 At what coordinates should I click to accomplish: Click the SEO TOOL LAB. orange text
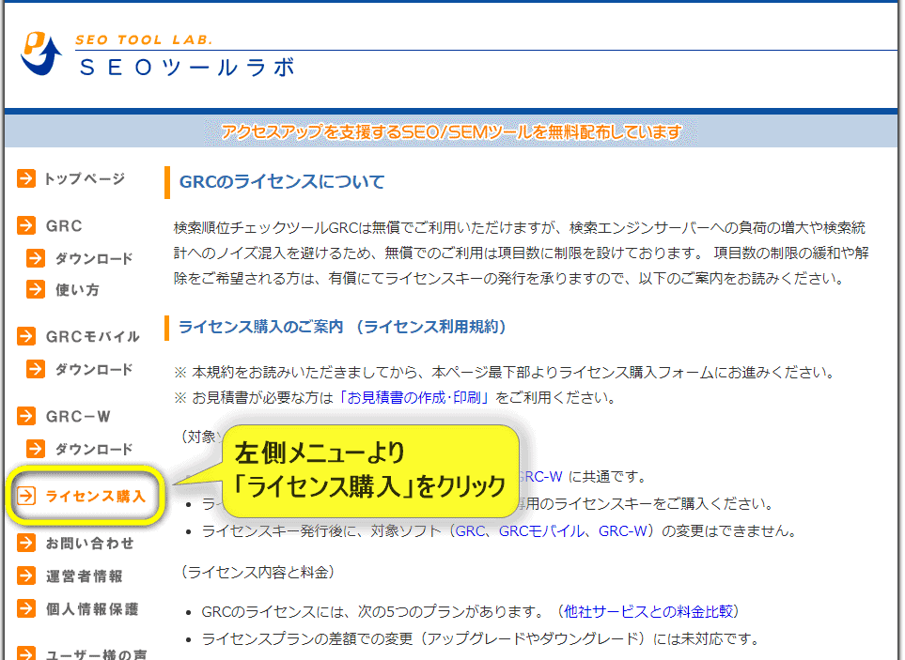pyautogui.click(x=144, y=39)
